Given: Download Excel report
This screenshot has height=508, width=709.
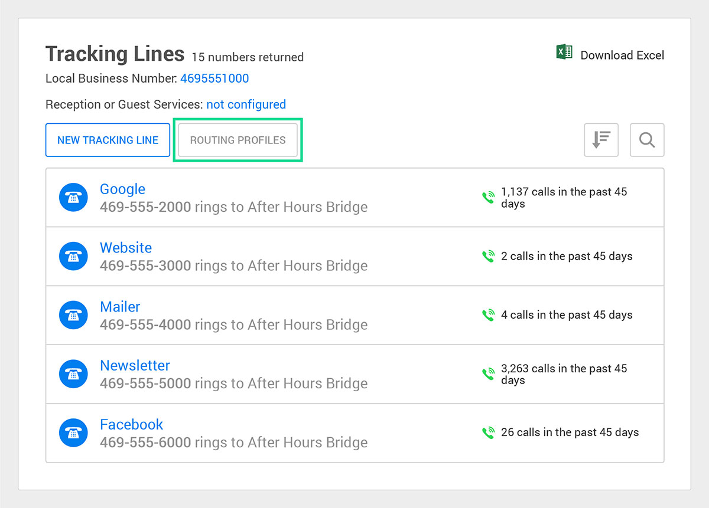Looking at the screenshot, I should point(622,55).
